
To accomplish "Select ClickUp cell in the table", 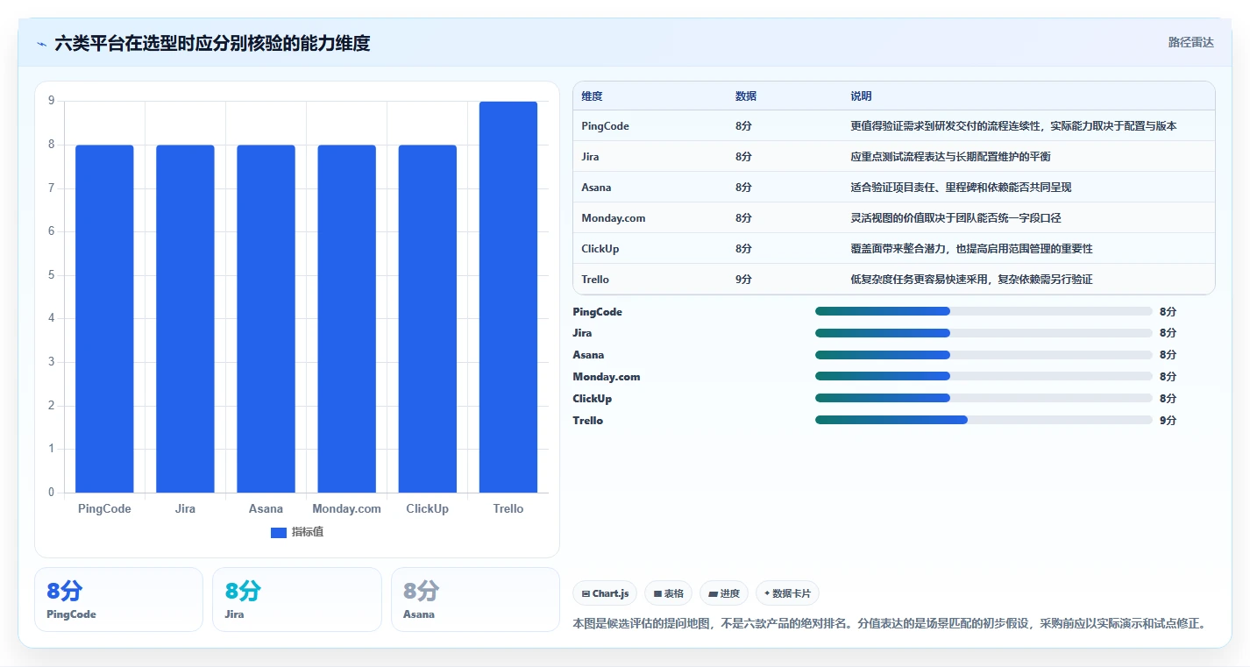I will [600, 249].
